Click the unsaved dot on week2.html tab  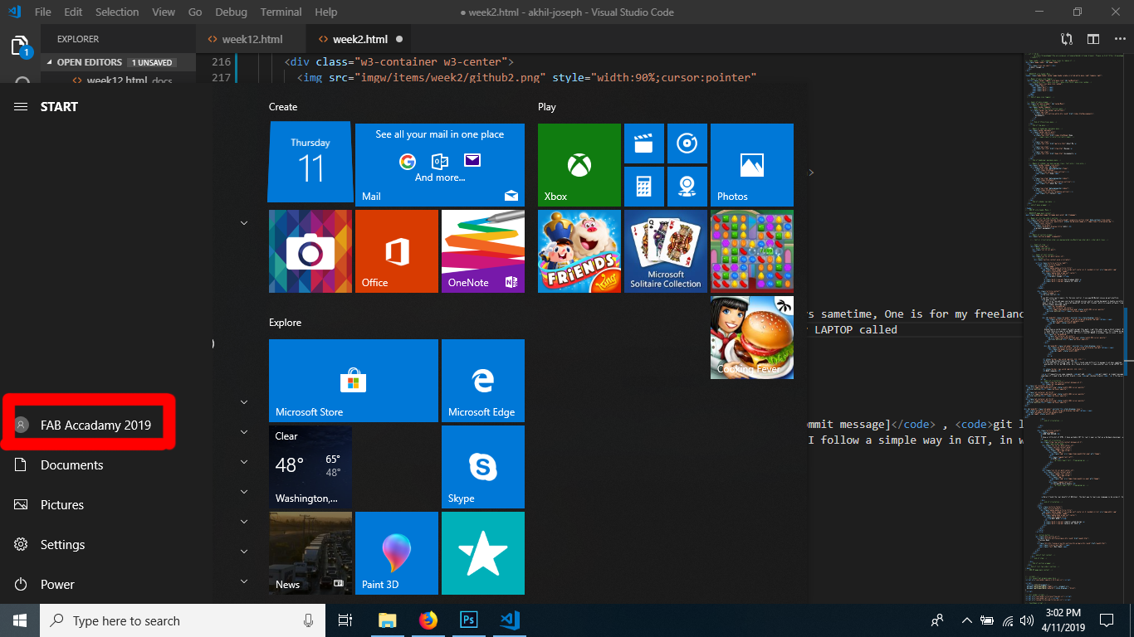point(399,39)
